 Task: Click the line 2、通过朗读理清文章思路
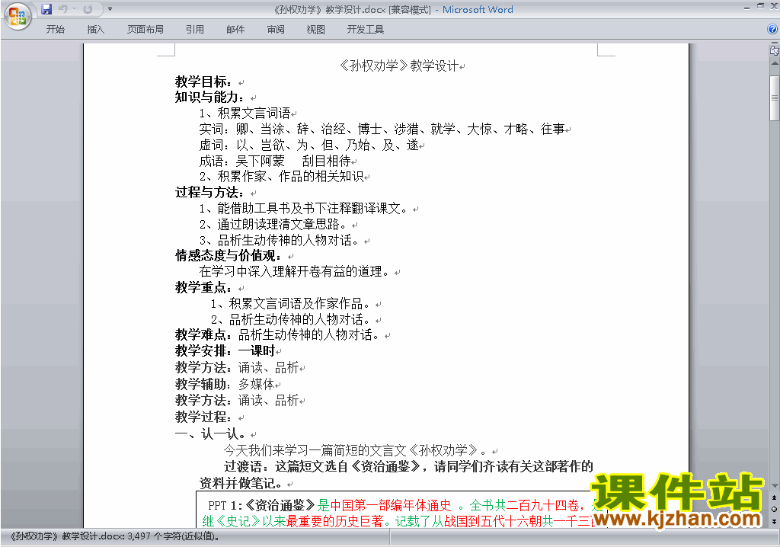pos(273,225)
